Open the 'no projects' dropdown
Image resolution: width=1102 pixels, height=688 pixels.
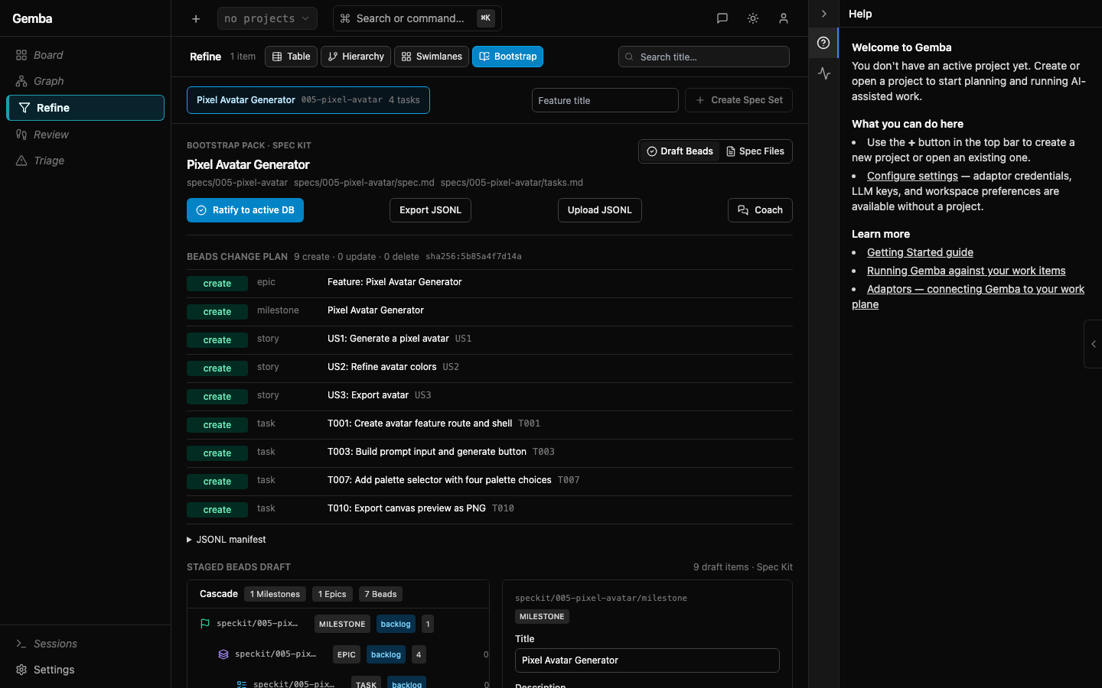click(x=266, y=18)
